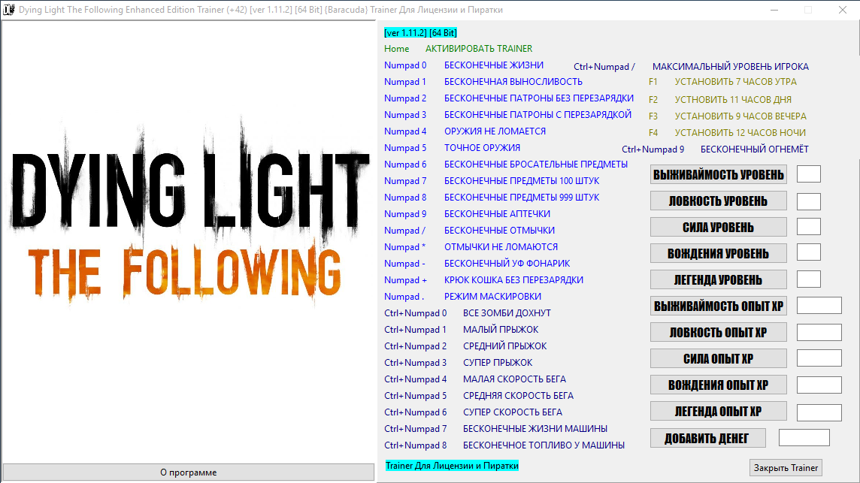
Task: Click МАЛАЯ СКОРОСТЬ БЕГА text
Action: pyautogui.click(x=514, y=379)
